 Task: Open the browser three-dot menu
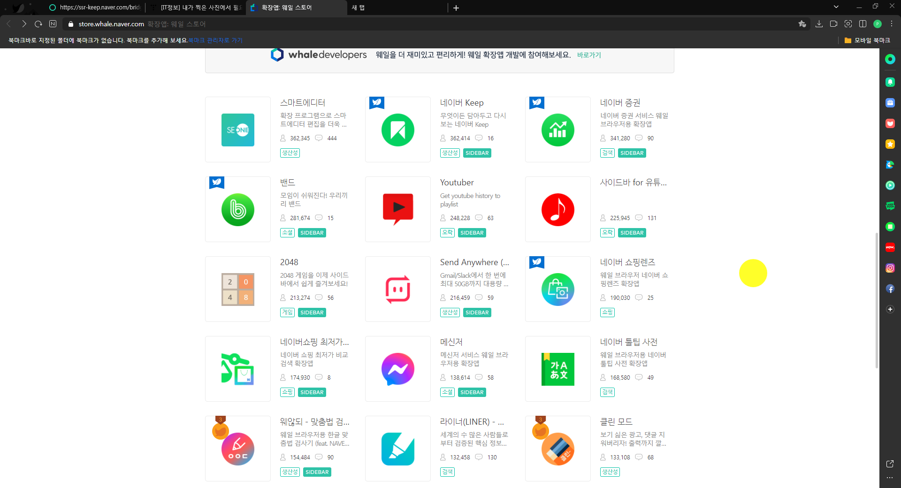click(892, 24)
